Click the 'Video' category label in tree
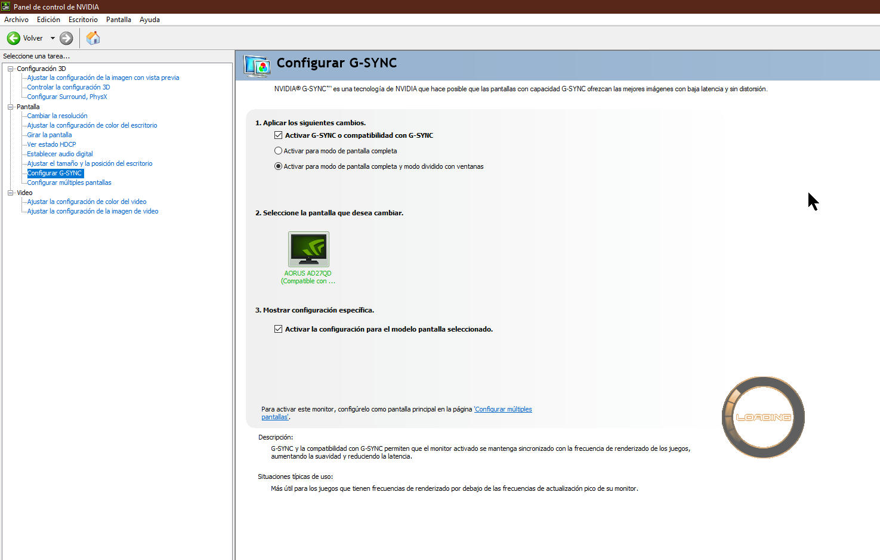This screenshot has height=560, width=880. pos(24,193)
